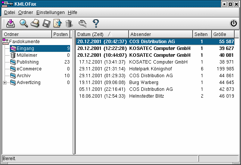Sort by Größe column header

(223, 34)
